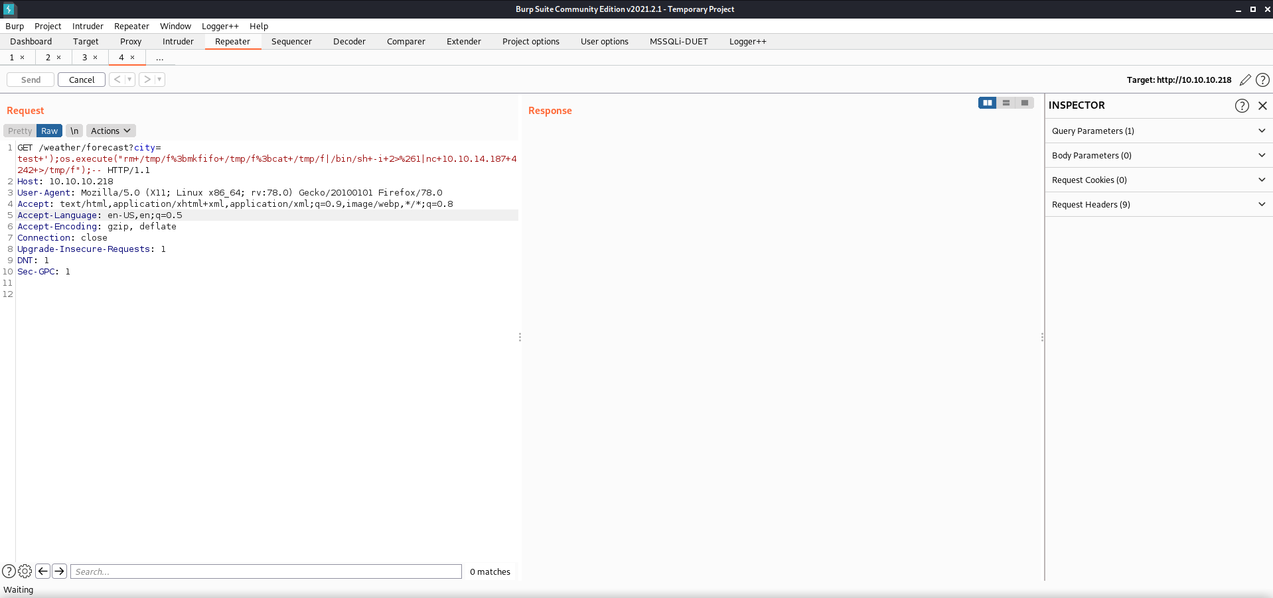Click the Send button

[31, 80]
